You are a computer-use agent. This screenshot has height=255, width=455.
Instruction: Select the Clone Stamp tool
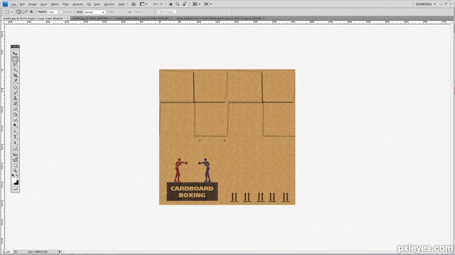pos(15,98)
